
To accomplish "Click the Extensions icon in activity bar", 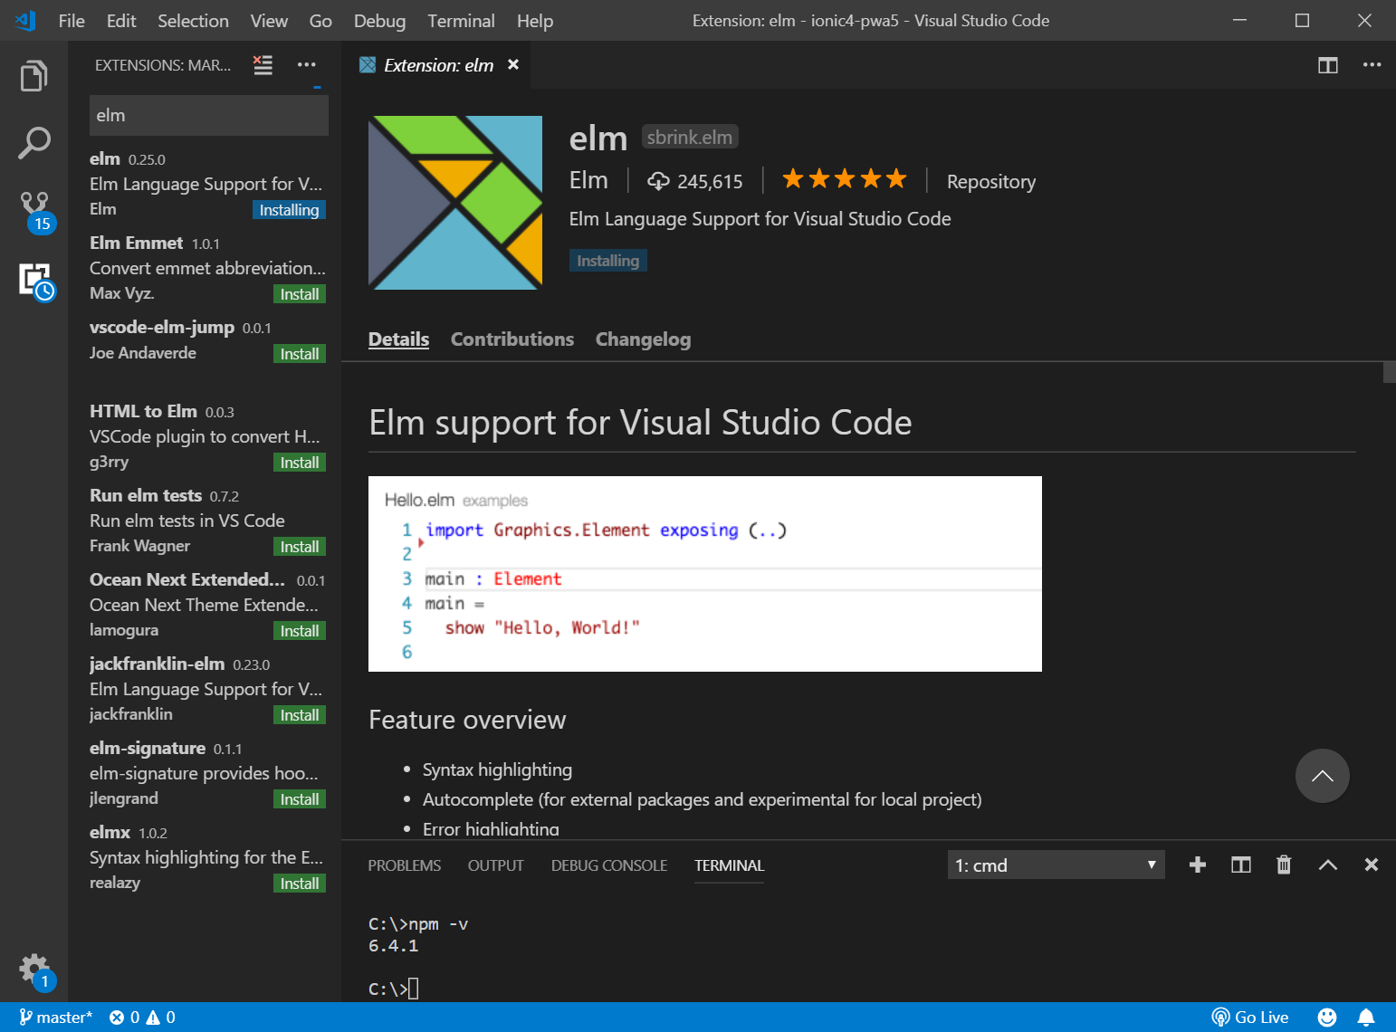I will click(x=34, y=280).
